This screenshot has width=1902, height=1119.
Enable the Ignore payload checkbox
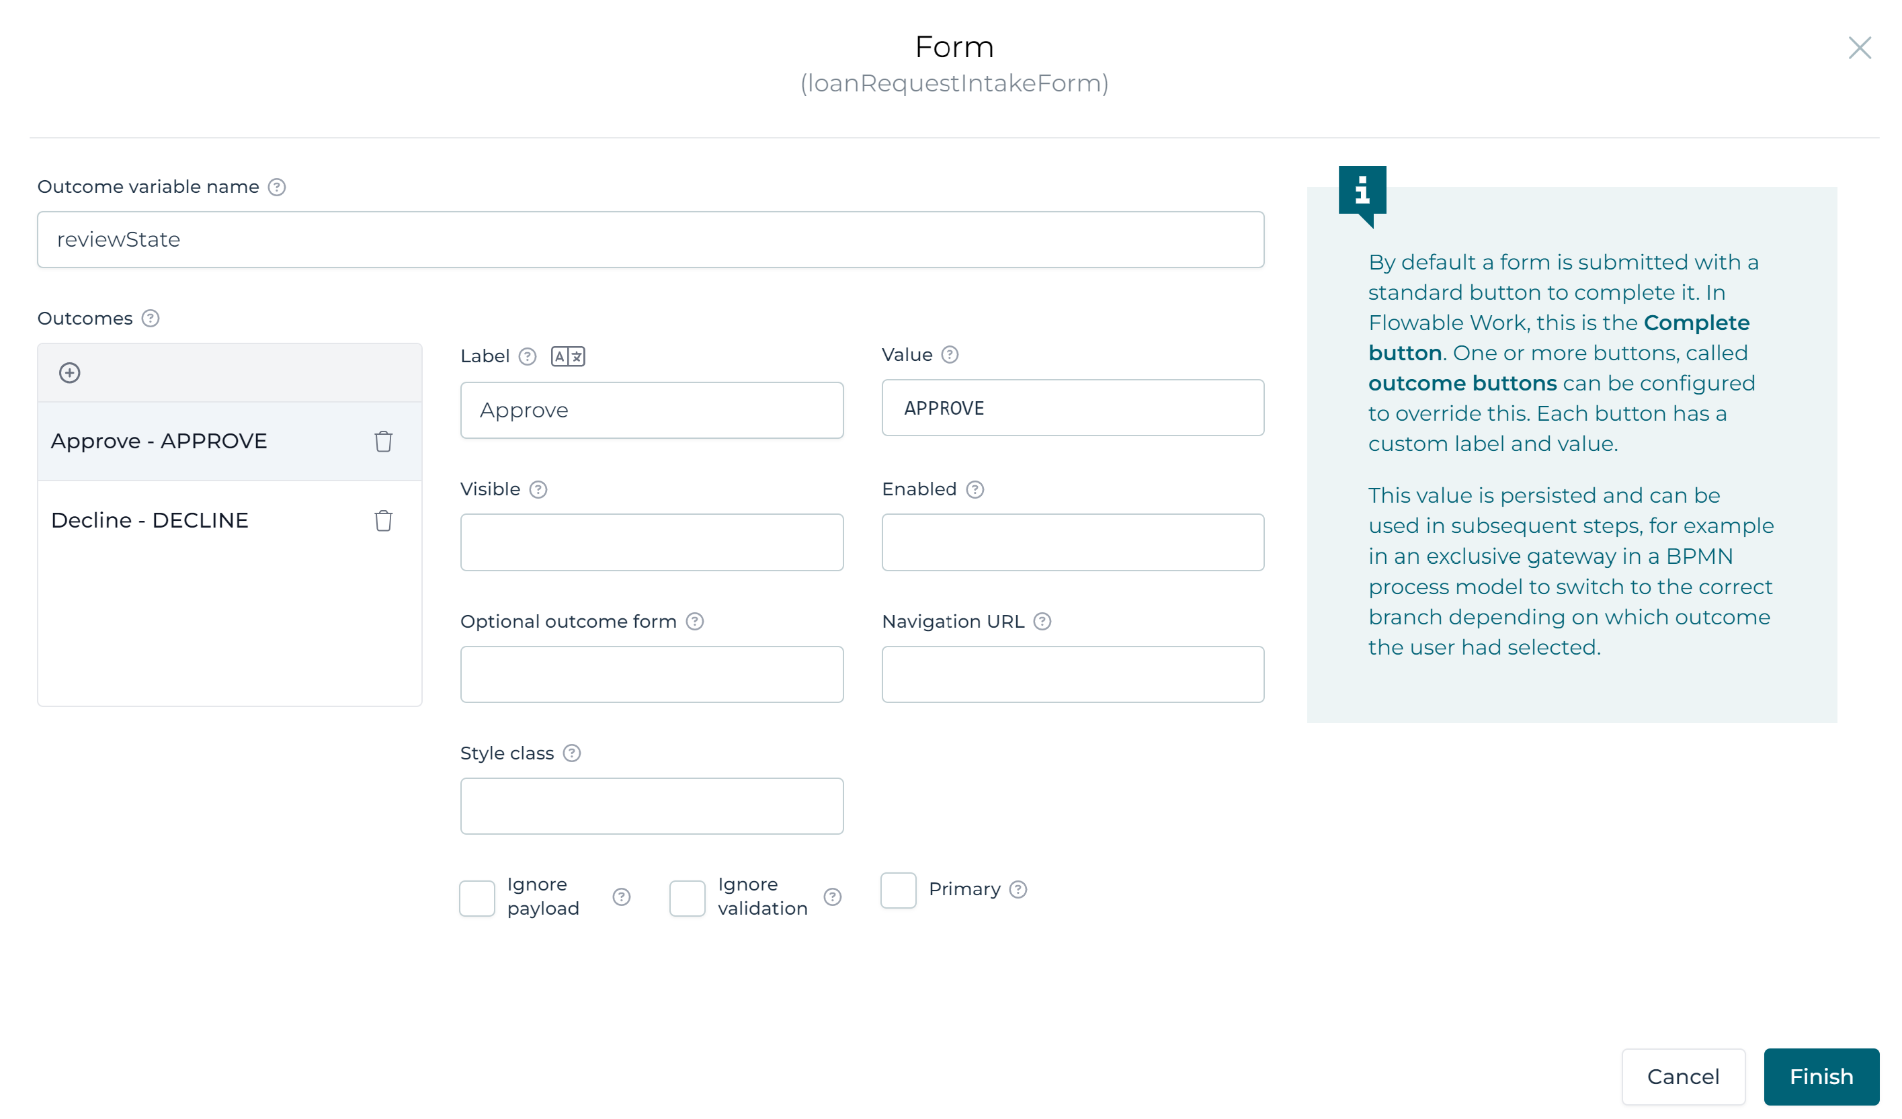[x=477, y=898]
